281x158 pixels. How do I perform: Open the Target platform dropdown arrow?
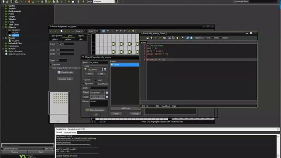click(x=116, y=2)
